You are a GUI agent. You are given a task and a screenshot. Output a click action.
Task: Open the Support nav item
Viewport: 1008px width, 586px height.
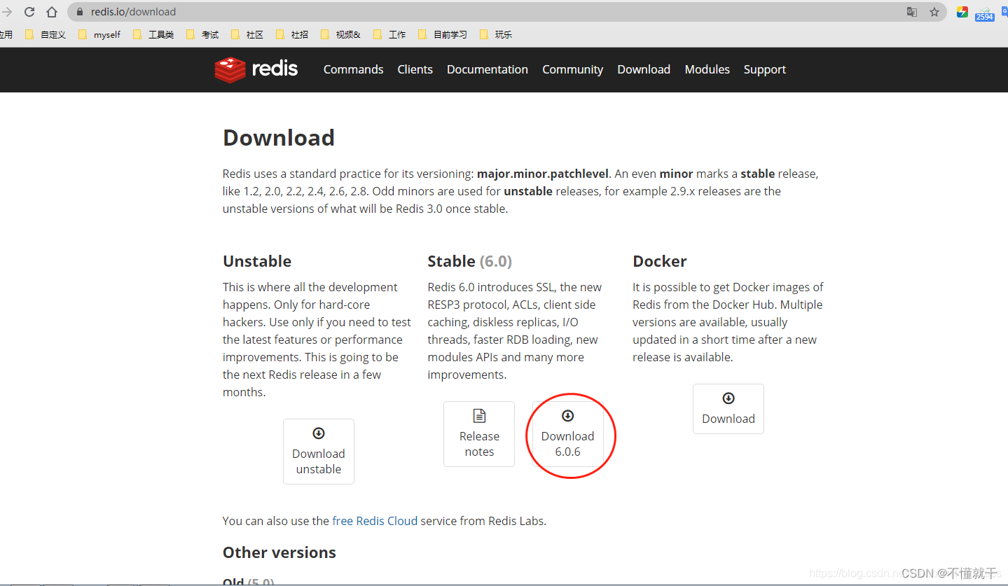coord(764,69)
